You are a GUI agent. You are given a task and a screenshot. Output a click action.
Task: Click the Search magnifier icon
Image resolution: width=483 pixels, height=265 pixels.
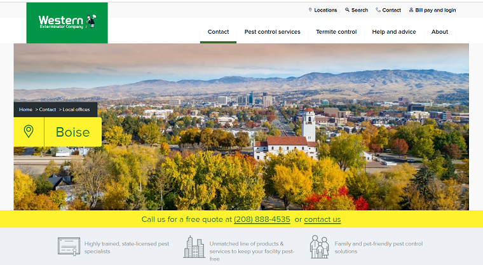348,10
